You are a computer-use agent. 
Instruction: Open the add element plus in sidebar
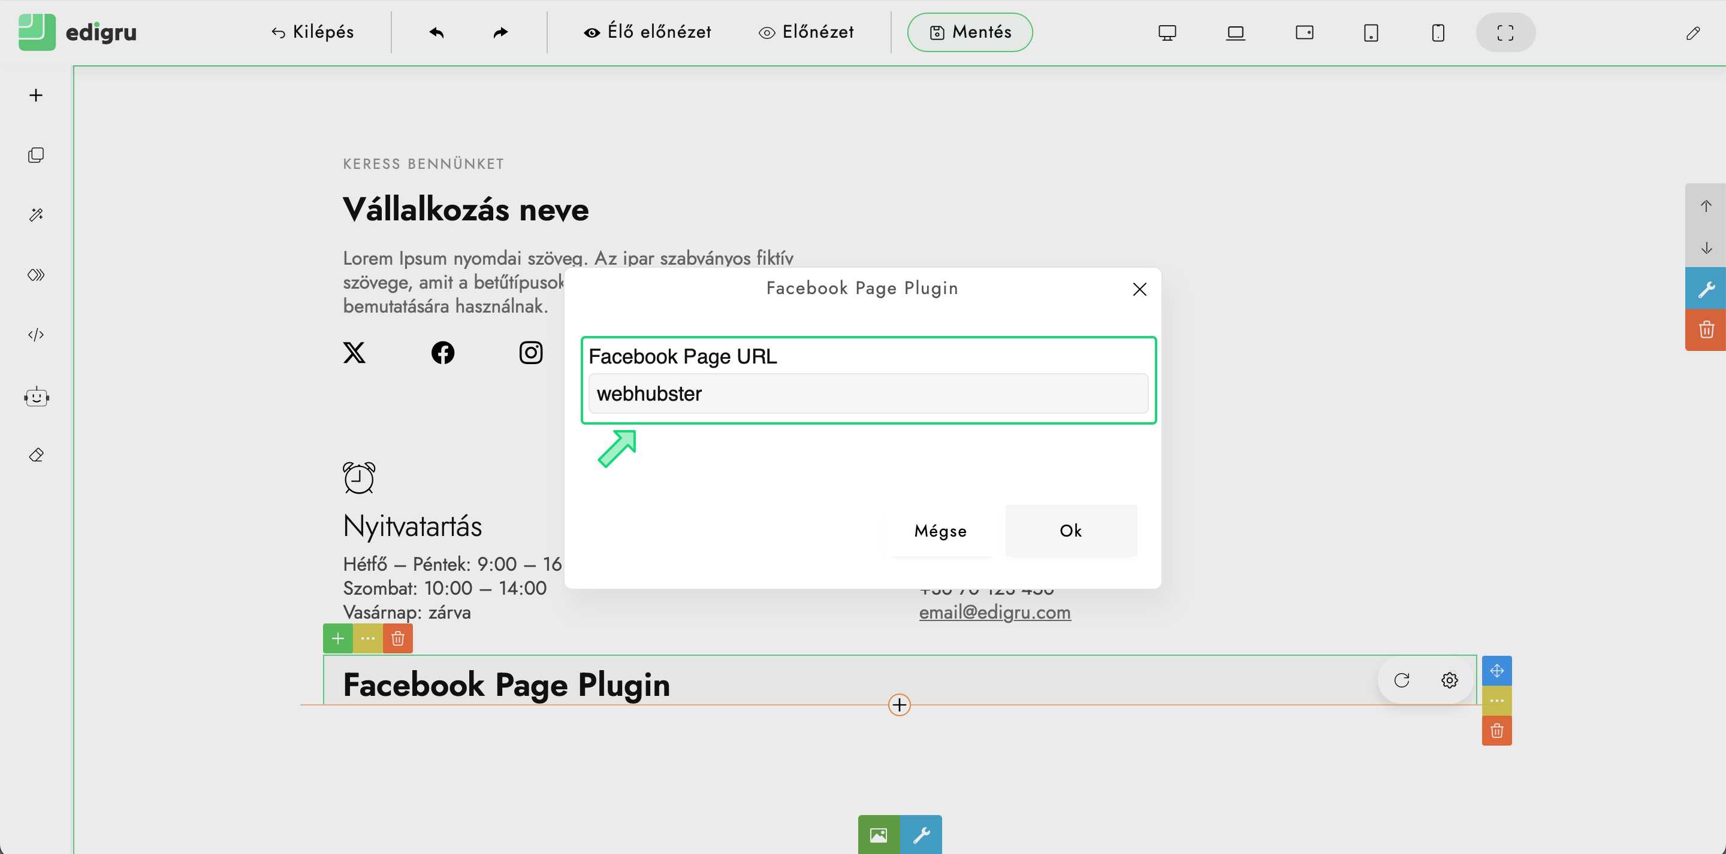click(x=36, y=95)
